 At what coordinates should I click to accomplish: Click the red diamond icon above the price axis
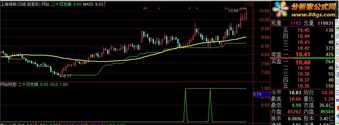246,4
